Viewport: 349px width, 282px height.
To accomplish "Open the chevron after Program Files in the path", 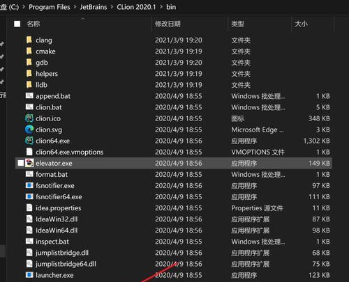I will pos(75,7).
